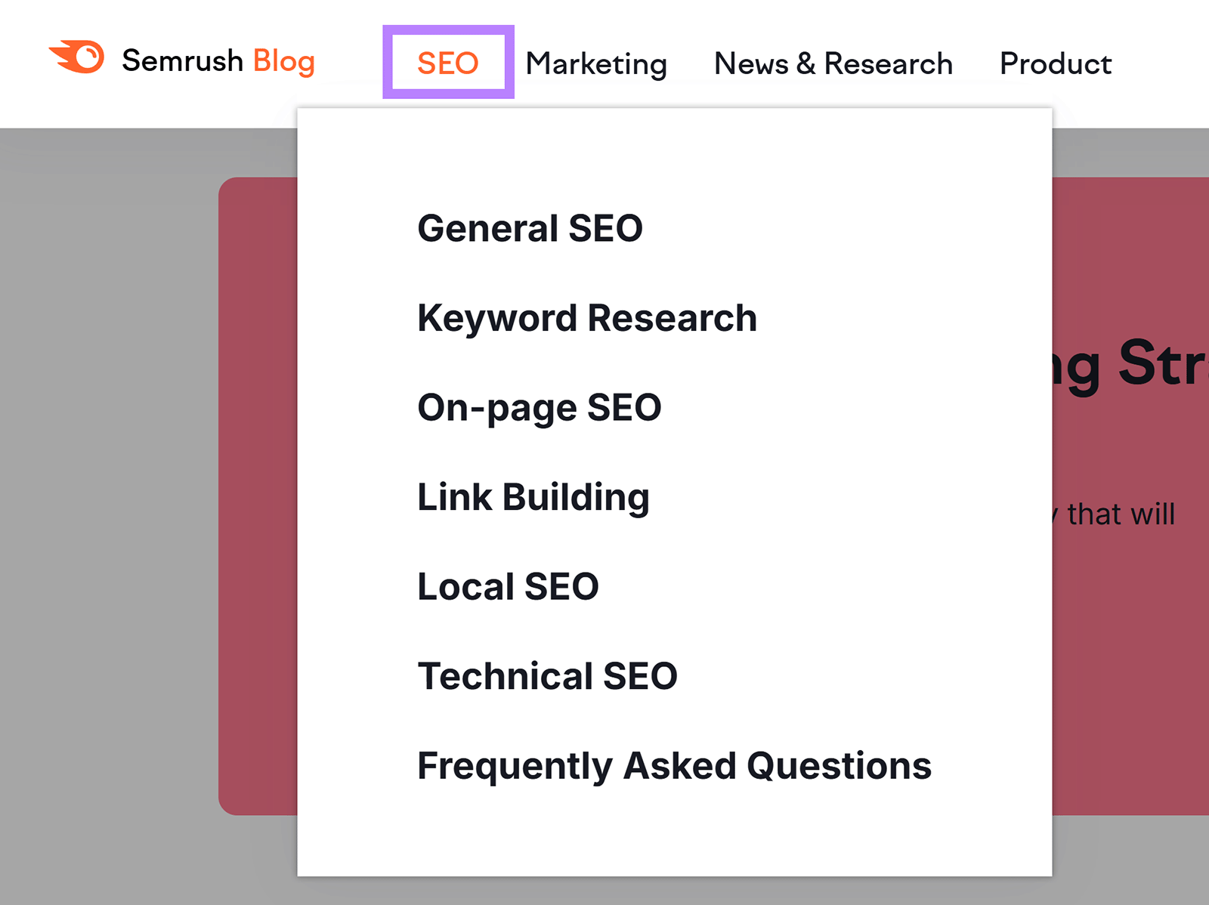Open the Product menu
The height and width of the screenshot is (905, 1209).
[x=1055, y=63]
